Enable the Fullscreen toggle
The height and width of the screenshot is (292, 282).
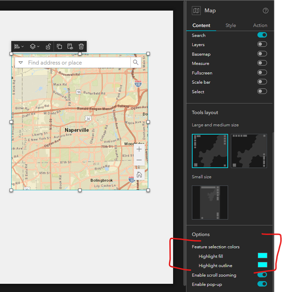coord(262,73)
